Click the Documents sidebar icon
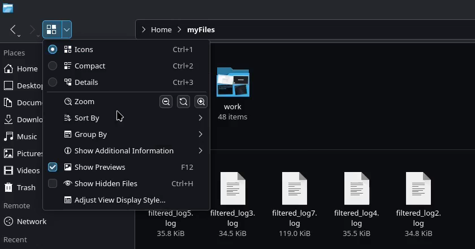Image resolution: width=475 pixels, height=249 pixels. [8, 102]
